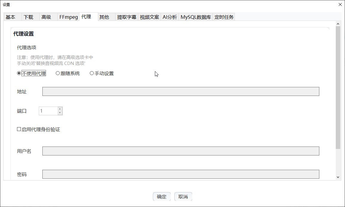Decrease port number with down arrow
The image size is (345, 207).
[x=60, y=113]
